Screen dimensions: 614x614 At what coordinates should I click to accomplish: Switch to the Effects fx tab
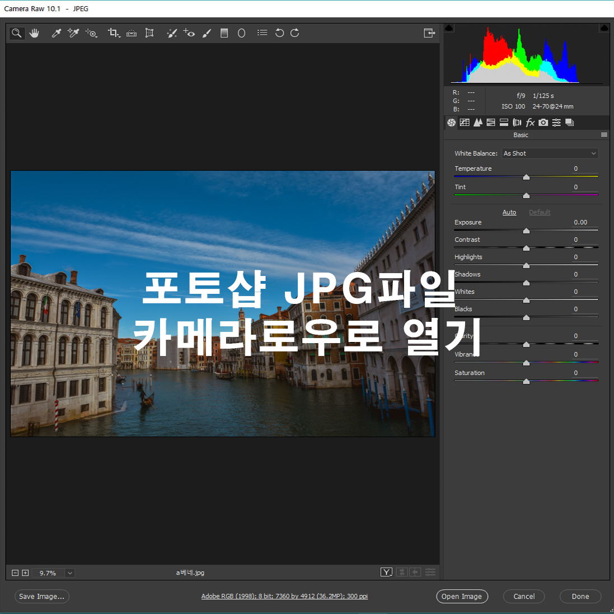coord(530,123)
